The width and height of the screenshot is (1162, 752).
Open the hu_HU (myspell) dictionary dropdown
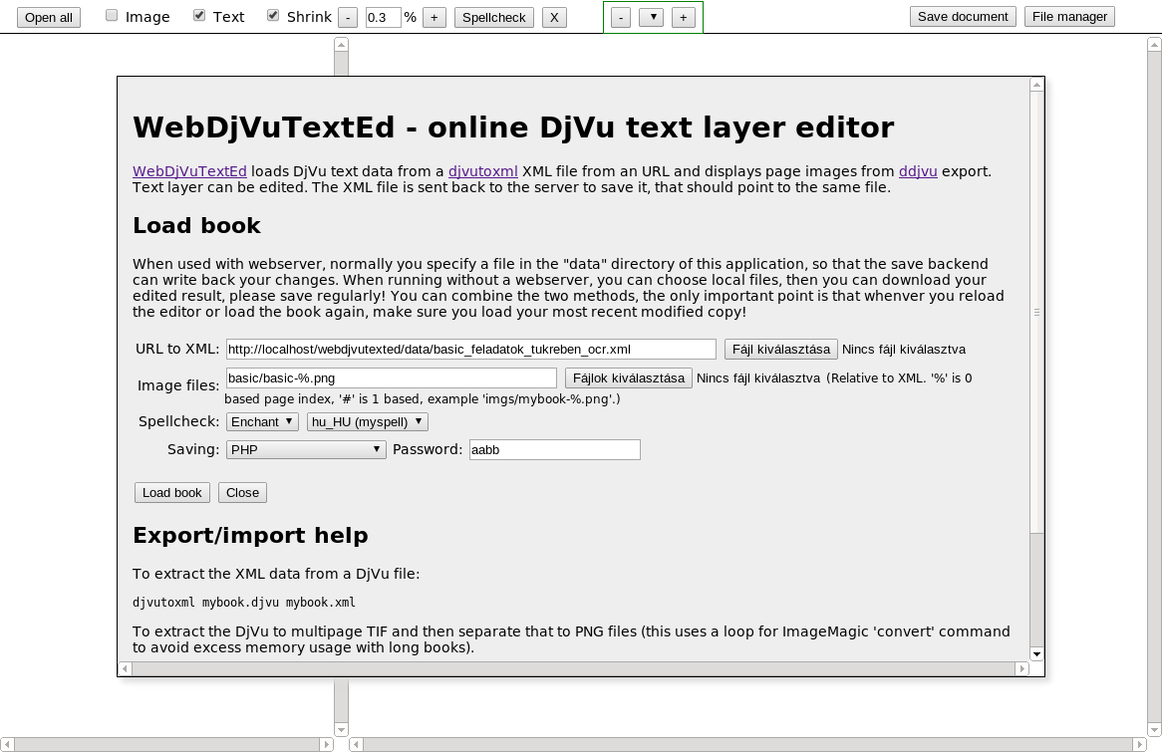point(367,421)
